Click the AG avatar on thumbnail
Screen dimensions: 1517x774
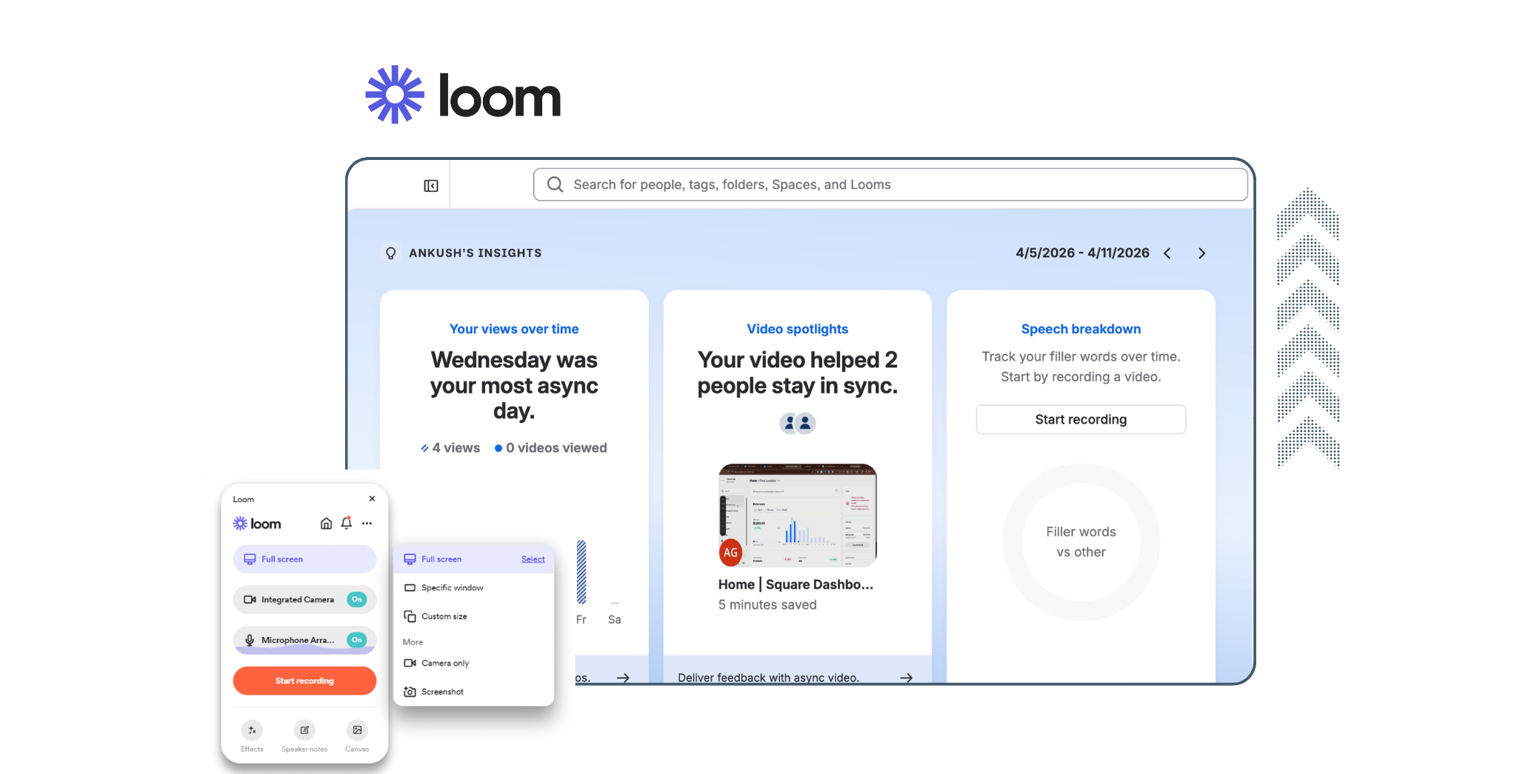click(x=730, y=553)
